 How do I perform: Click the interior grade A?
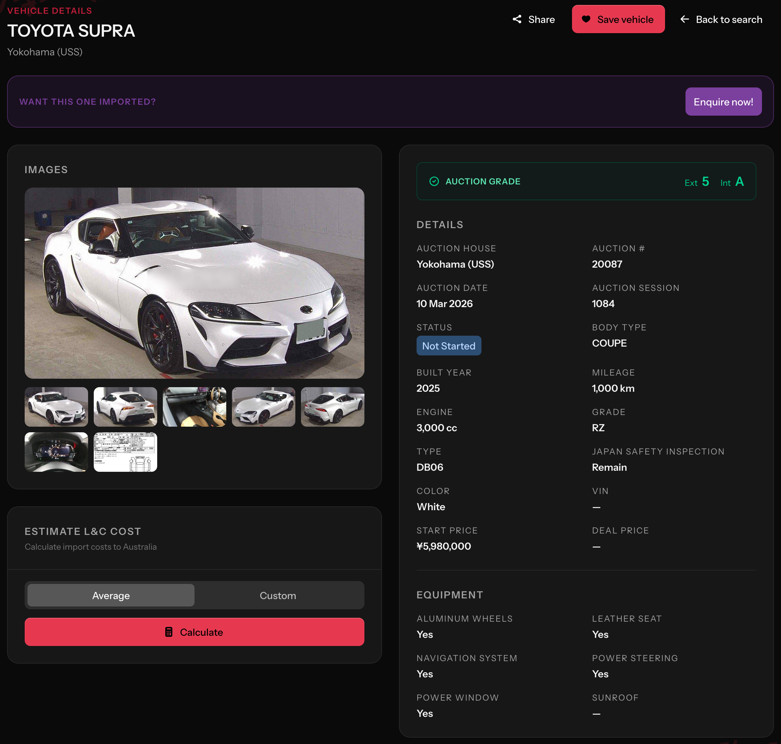pyautogui.click(x=739, y=181)
